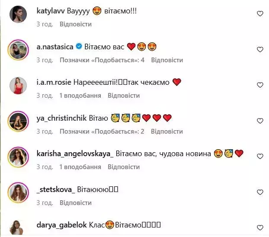The width and height of the screenshot is (269, 237).
Task: Like darya_gabelok's comment heart icon
Action: pyautogui.click(x=260, y=228)
